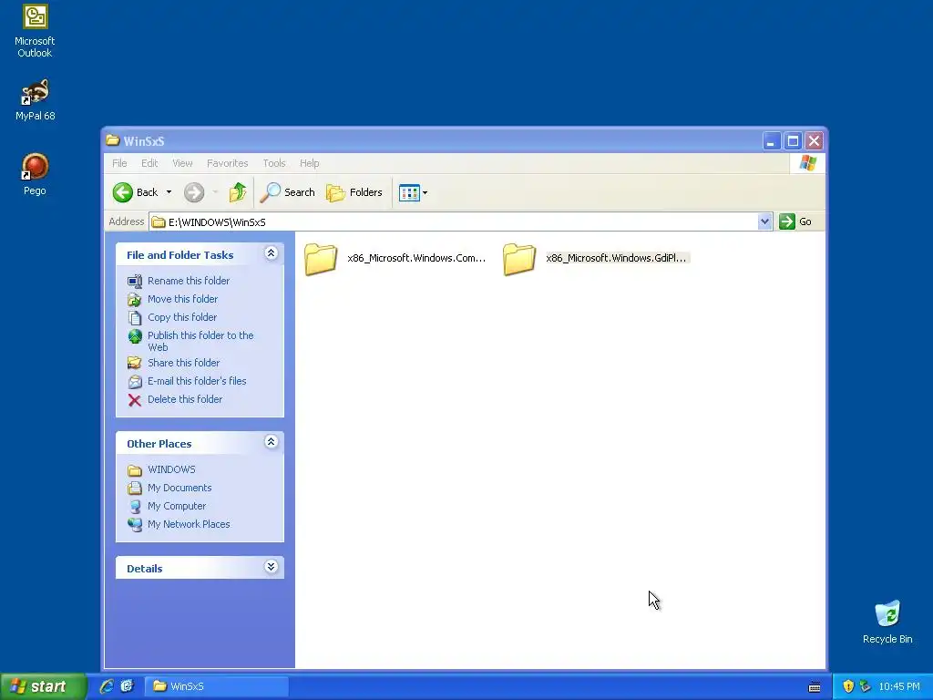
Task: Expand the Details panel
Action: coord(271,567)
